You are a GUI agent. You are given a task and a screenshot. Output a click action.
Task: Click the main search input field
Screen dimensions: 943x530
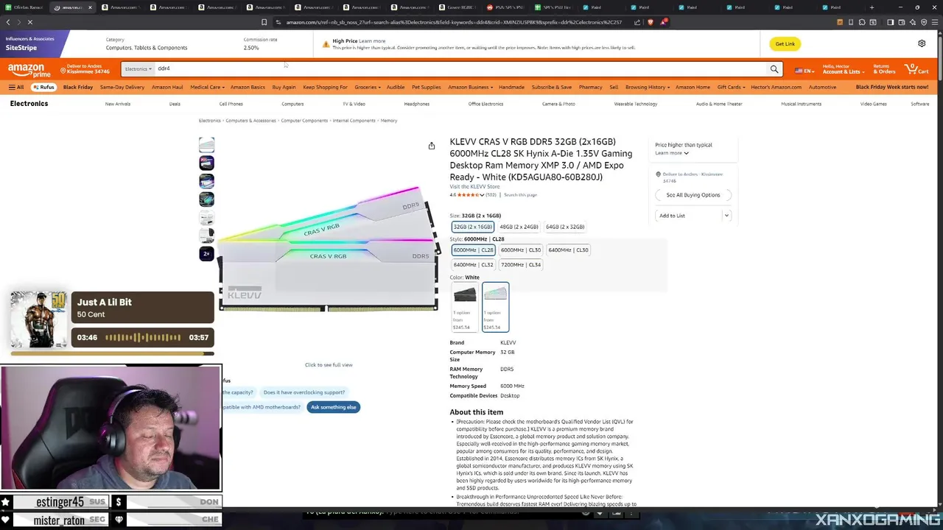pos(460,68)
